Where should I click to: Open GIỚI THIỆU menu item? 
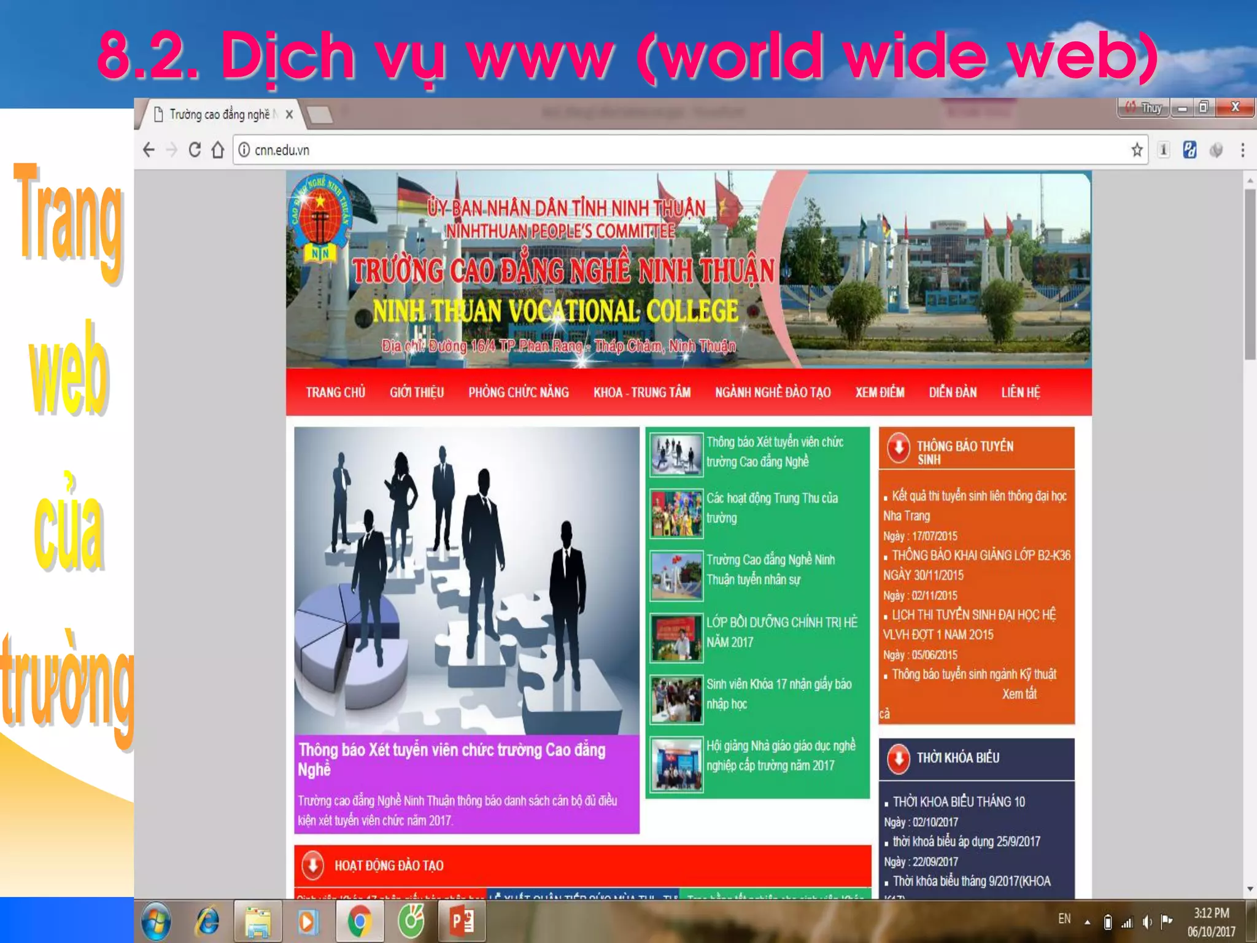(417, 392)
